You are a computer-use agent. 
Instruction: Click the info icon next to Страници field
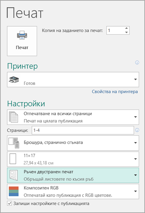pos(137,130)
